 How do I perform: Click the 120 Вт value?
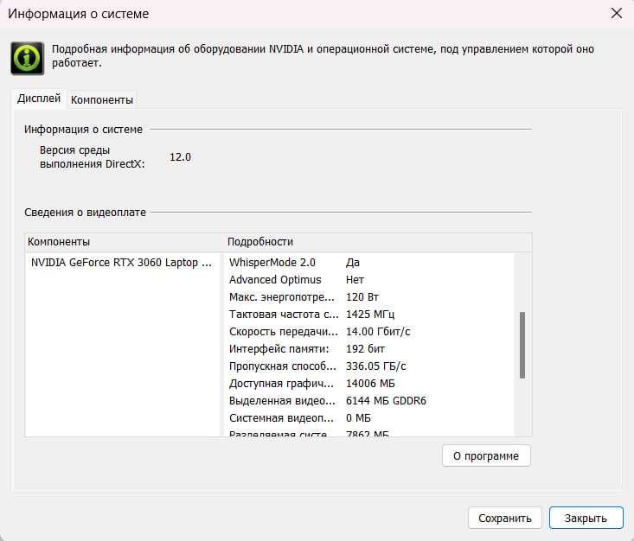click(362, 297)
